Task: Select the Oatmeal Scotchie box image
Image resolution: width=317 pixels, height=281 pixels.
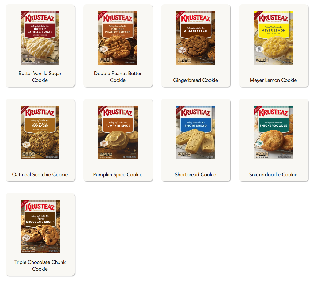Action: 40,132
